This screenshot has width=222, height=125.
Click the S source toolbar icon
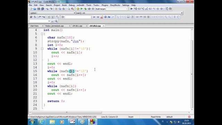click(x=174, y=17)
